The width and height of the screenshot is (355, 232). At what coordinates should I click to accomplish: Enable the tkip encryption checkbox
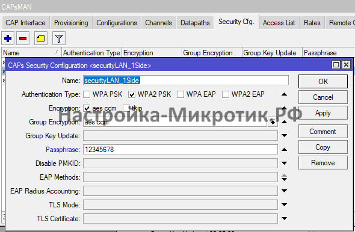(126, 108)
